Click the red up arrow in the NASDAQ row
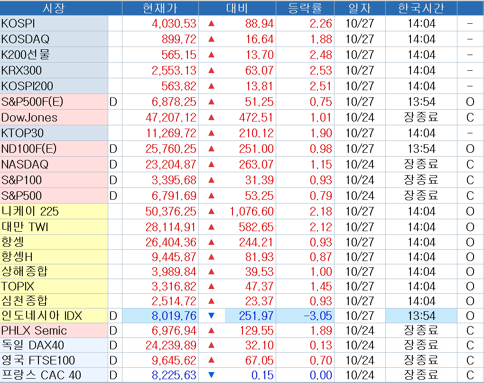Image resolution: width=484 pixels, height=383 pixels. point(212,164)
